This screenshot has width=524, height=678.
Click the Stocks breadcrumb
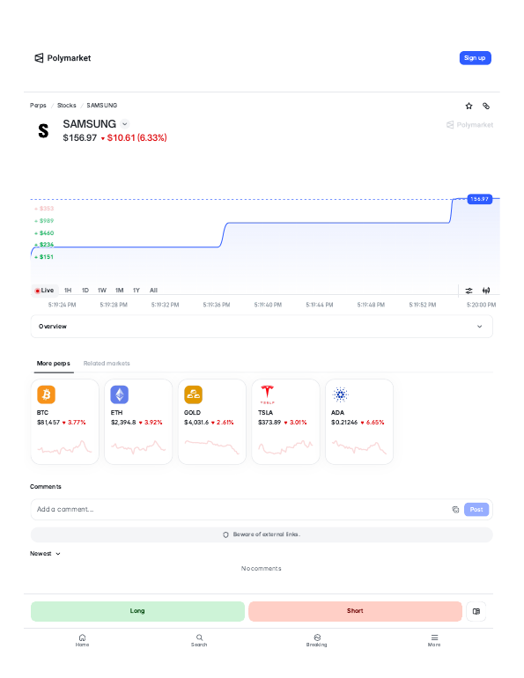[x=67, y=106]
